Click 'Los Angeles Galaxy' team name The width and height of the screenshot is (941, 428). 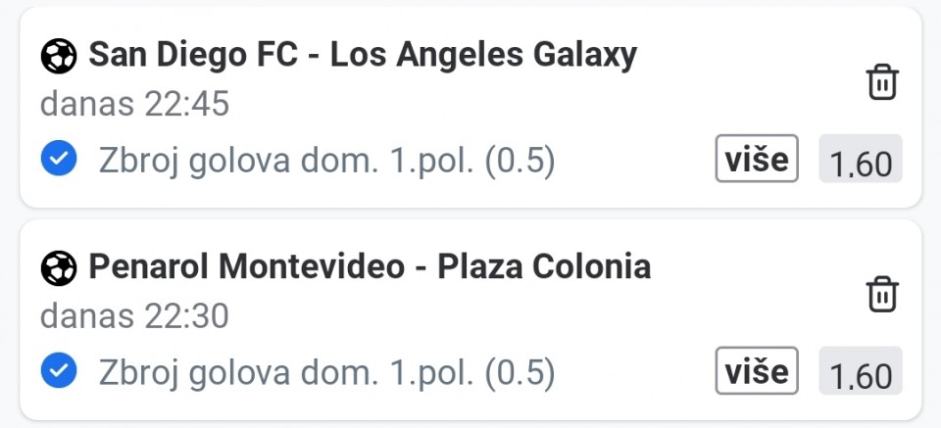pos(483,56)
